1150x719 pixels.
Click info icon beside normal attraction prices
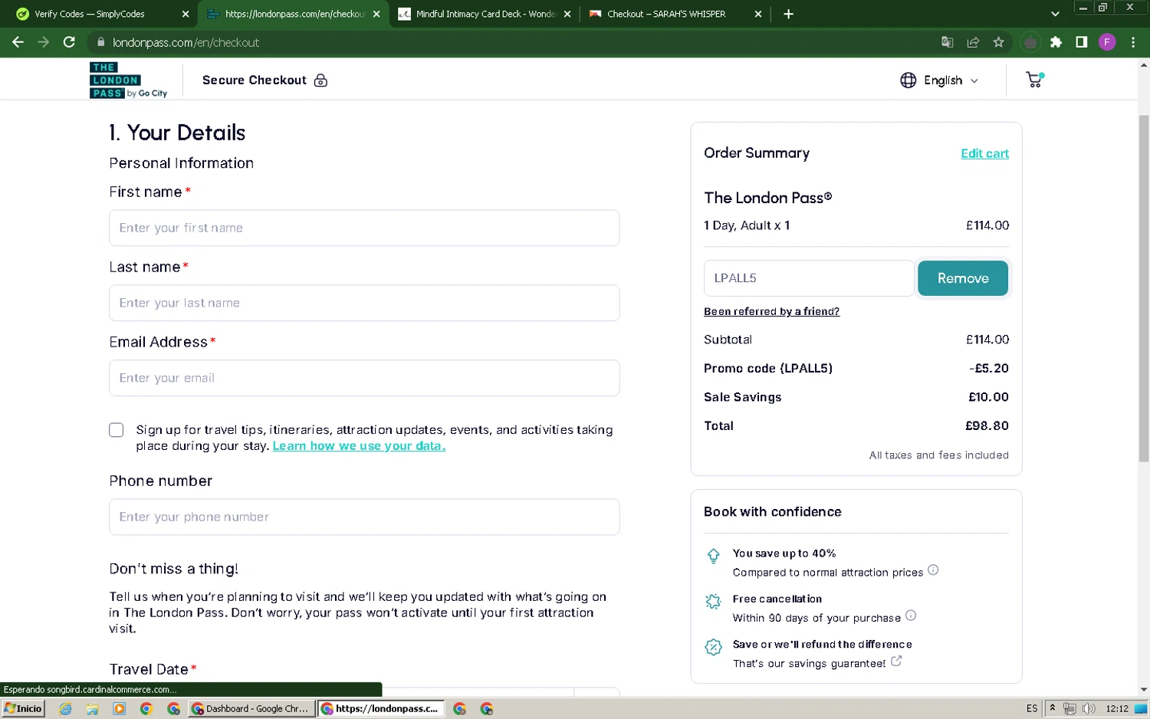(x=933, y=570)
